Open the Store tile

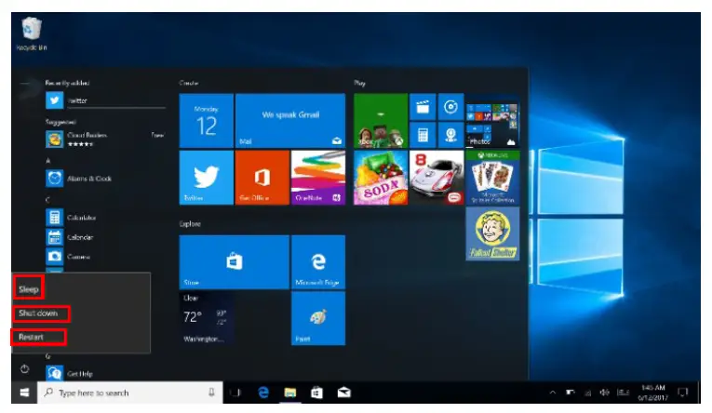(235, 262)
